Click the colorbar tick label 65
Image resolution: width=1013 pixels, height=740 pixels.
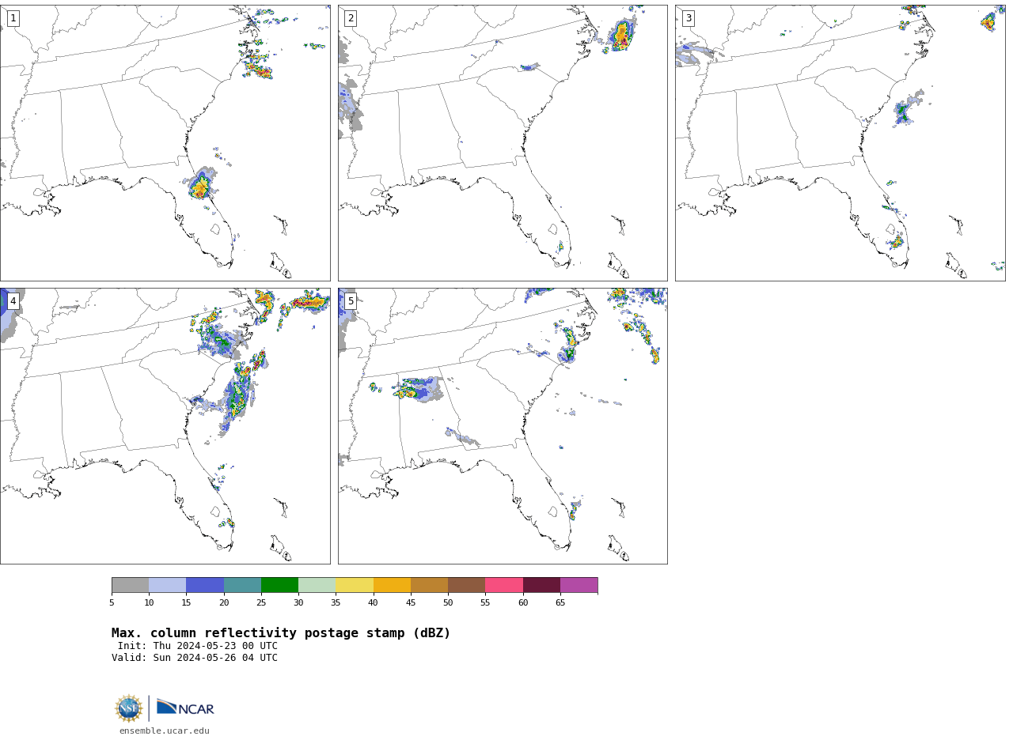[560, 603]
